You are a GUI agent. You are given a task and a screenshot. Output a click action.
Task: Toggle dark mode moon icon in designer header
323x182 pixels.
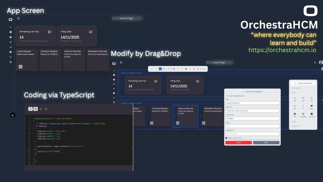315,62
